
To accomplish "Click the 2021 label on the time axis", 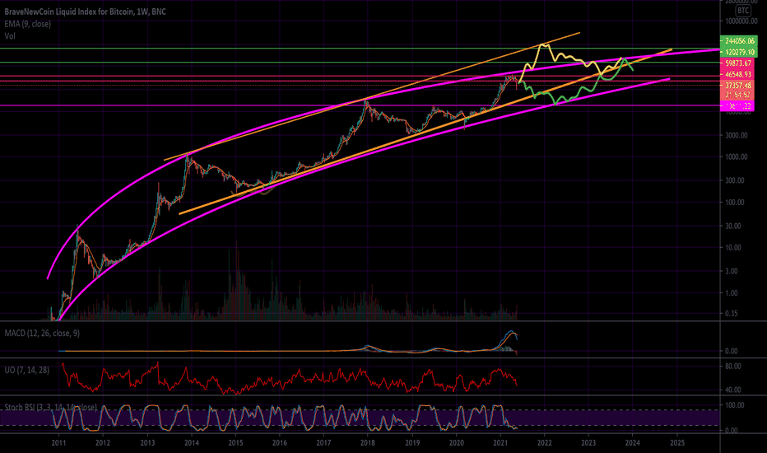I will click(x=500, y=443).
